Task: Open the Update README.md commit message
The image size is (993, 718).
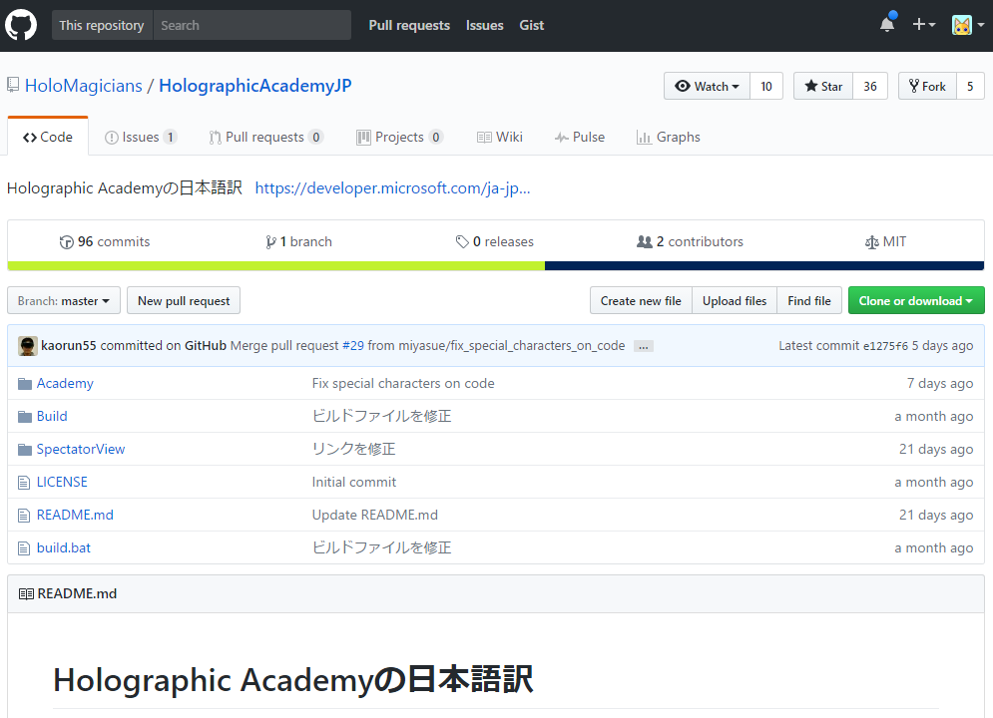Action: tap(375, 515)
